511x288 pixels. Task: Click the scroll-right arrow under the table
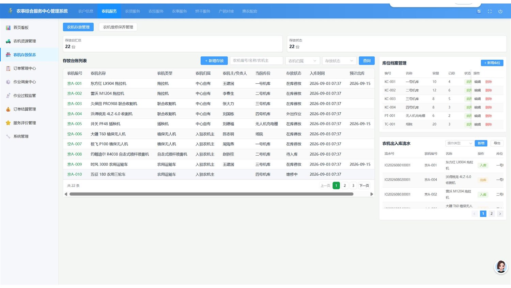click(x=372, y=194)
